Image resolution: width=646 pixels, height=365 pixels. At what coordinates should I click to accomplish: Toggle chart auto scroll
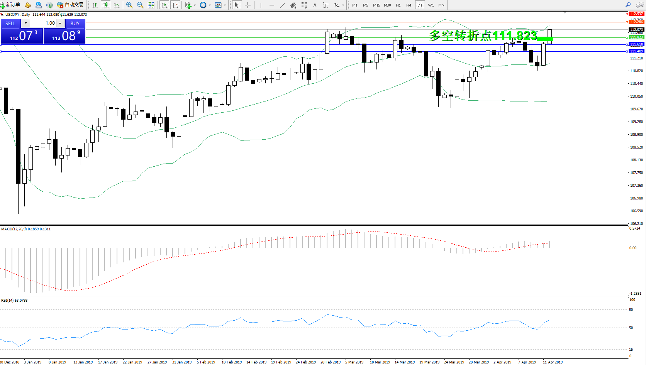point(164,5)
